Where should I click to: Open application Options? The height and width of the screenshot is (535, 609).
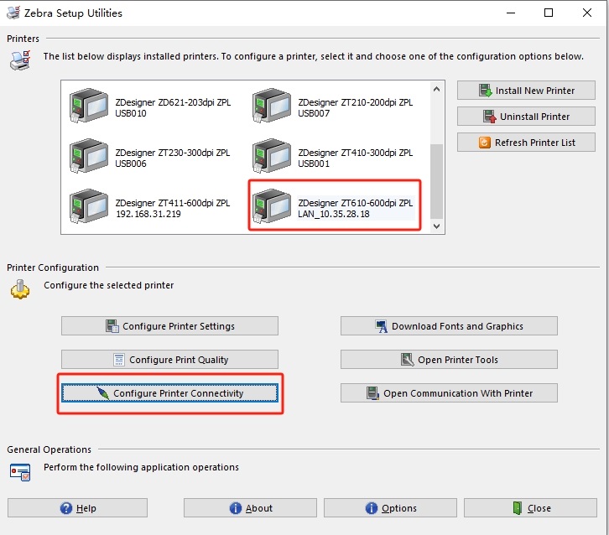tap(390, 508)
